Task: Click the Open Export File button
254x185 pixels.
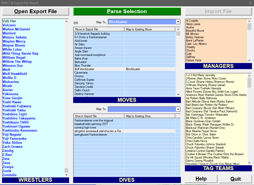Action: click(x=36, y=11)
